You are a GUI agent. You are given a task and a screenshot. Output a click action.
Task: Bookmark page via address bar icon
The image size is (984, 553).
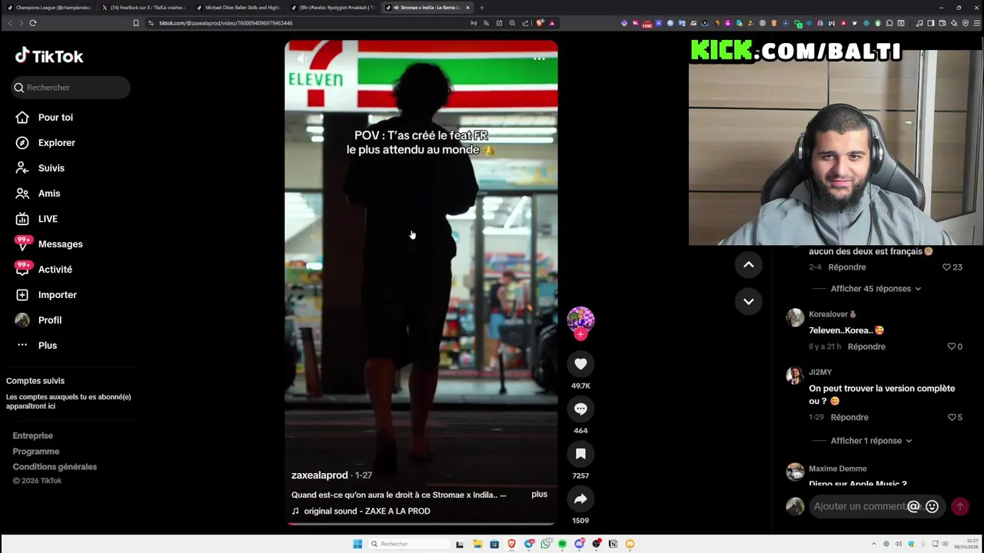[136, 23]
